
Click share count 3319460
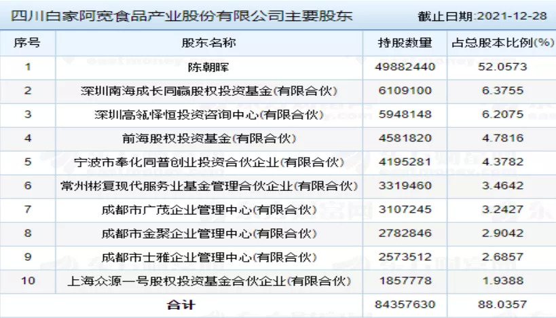coord(405,185)
